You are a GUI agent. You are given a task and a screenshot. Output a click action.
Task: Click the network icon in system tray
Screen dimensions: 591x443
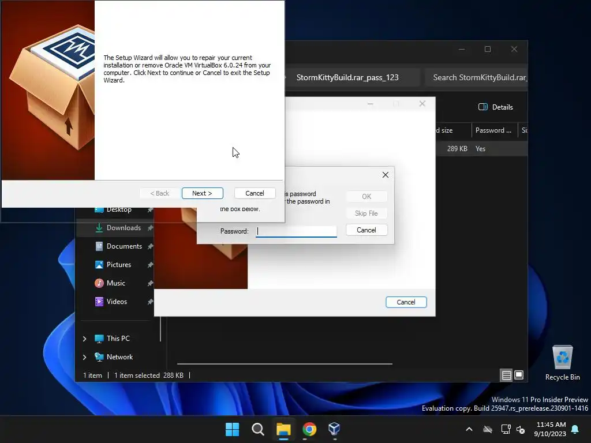[506, 429]
